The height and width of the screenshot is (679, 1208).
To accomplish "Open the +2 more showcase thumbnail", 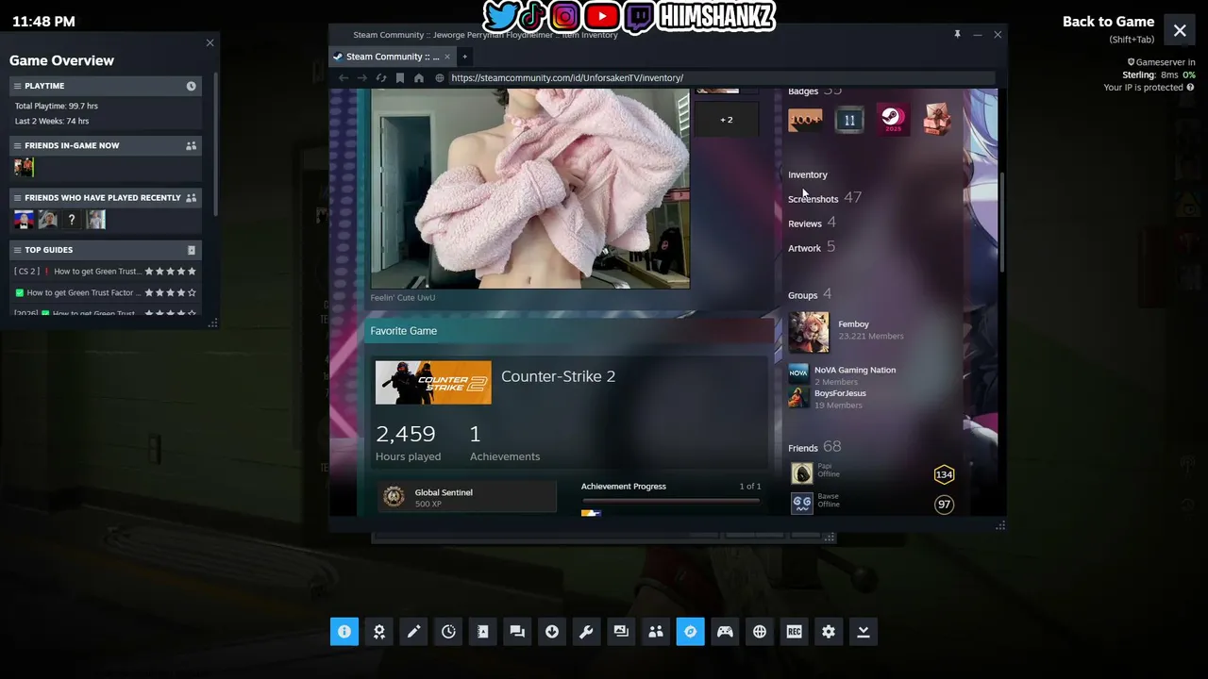I will click(x=726, y=120).
